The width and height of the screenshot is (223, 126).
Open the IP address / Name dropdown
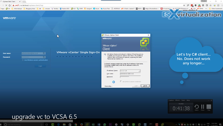[x=139, y=71]
